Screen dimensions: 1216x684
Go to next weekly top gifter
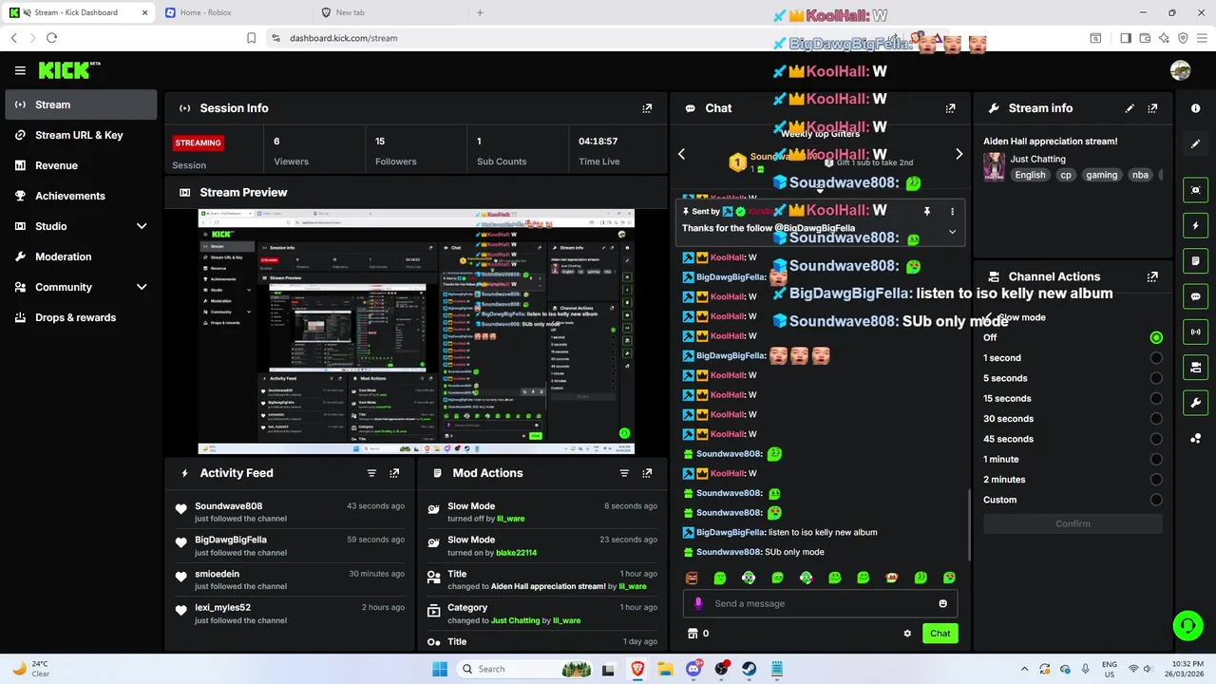tap(959, 154)
